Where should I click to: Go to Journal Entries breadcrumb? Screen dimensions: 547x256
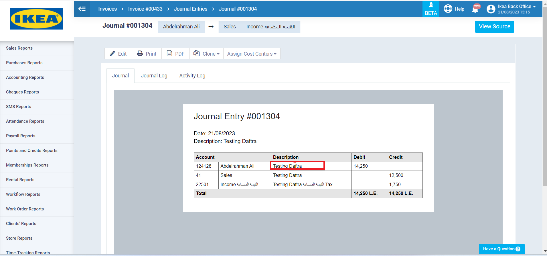191,9
